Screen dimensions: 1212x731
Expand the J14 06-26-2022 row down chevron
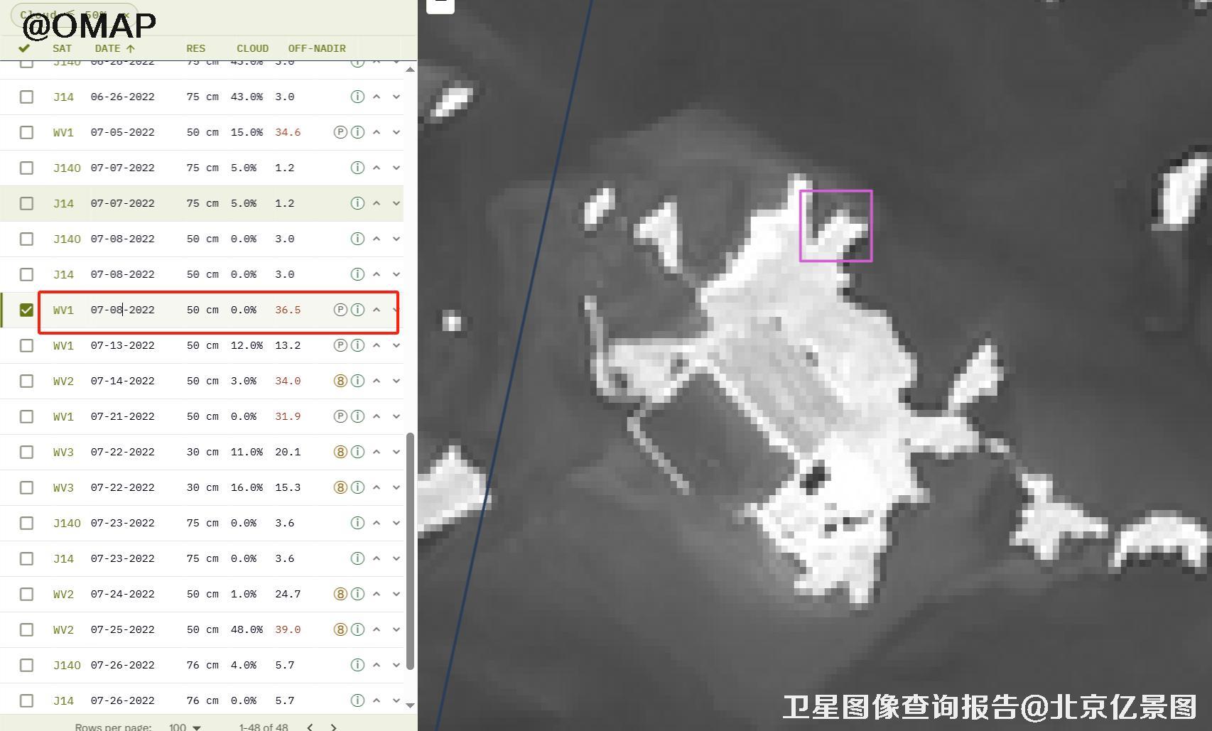point(396,97)
